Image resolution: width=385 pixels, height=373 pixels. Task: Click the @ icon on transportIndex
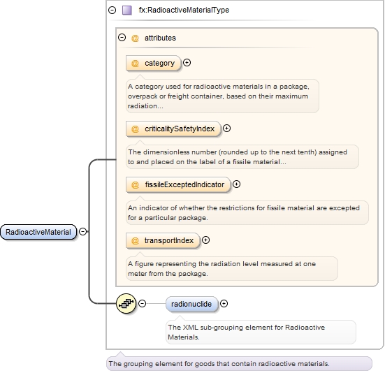[x=135, y=241]
